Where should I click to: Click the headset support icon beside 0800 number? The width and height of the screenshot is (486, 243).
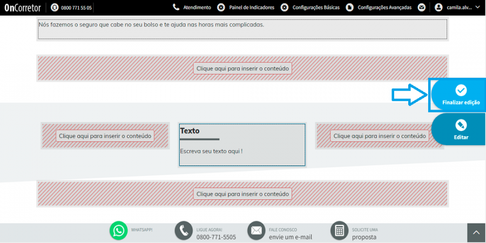click(x=55, y=8)
